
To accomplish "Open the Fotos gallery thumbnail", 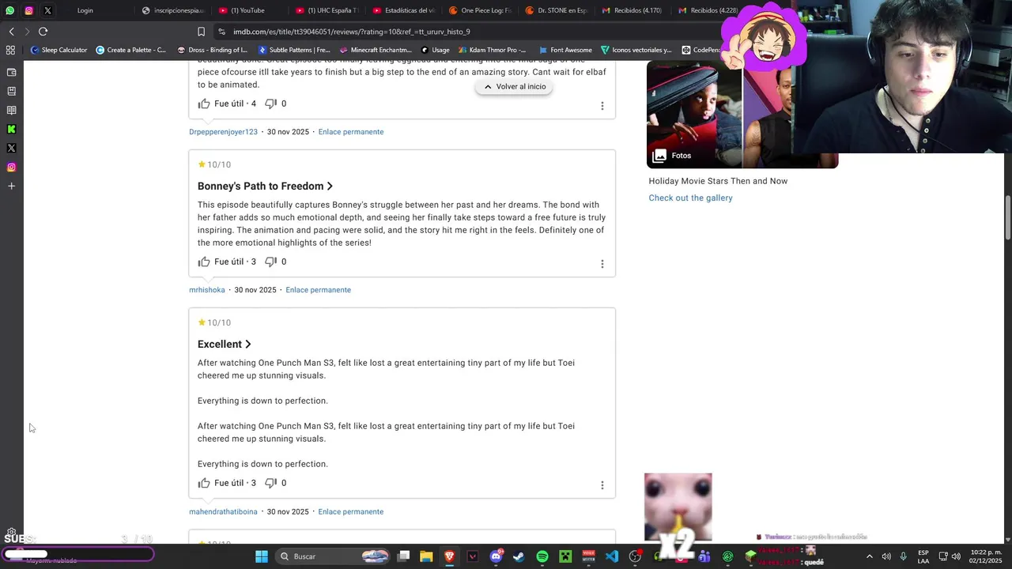I will tap(742, 115).
